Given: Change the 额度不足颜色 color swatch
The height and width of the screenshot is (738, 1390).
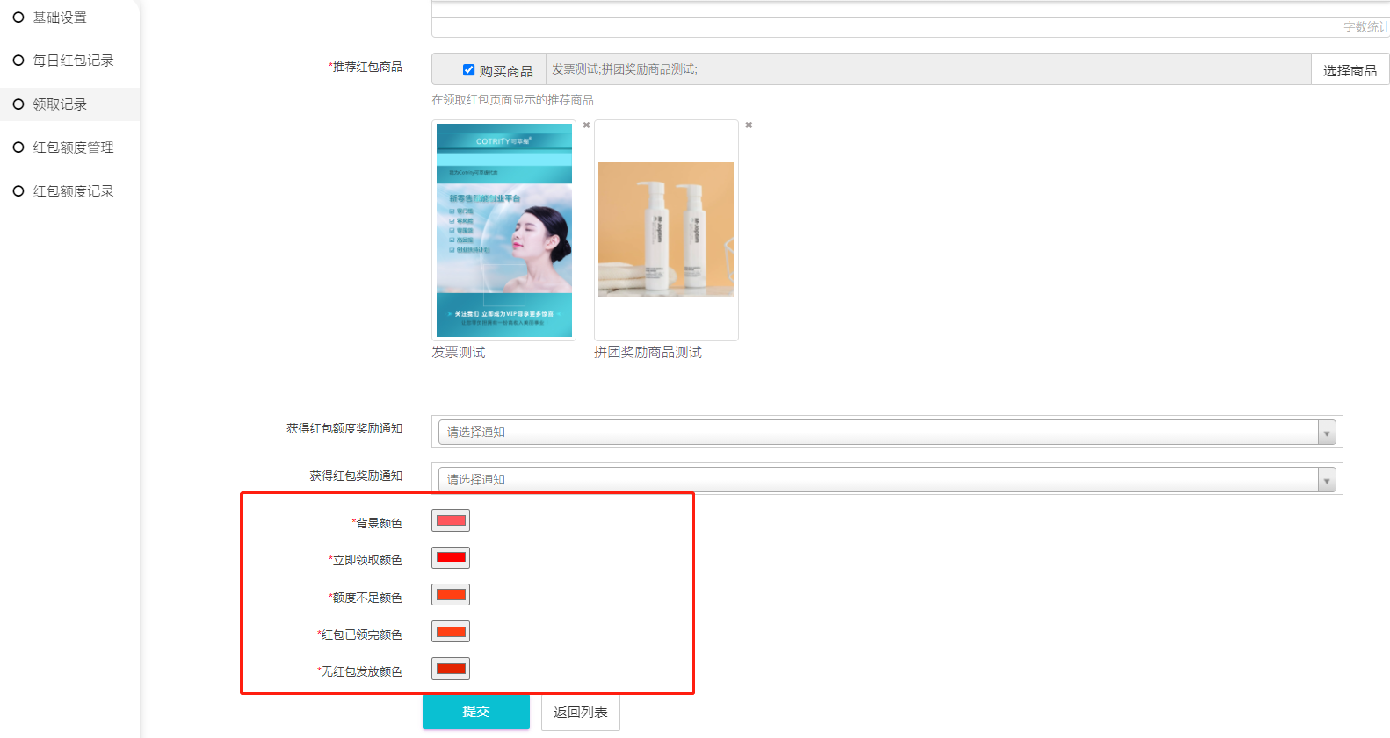Looking at the screenshot, I should (x=451, y=595).
